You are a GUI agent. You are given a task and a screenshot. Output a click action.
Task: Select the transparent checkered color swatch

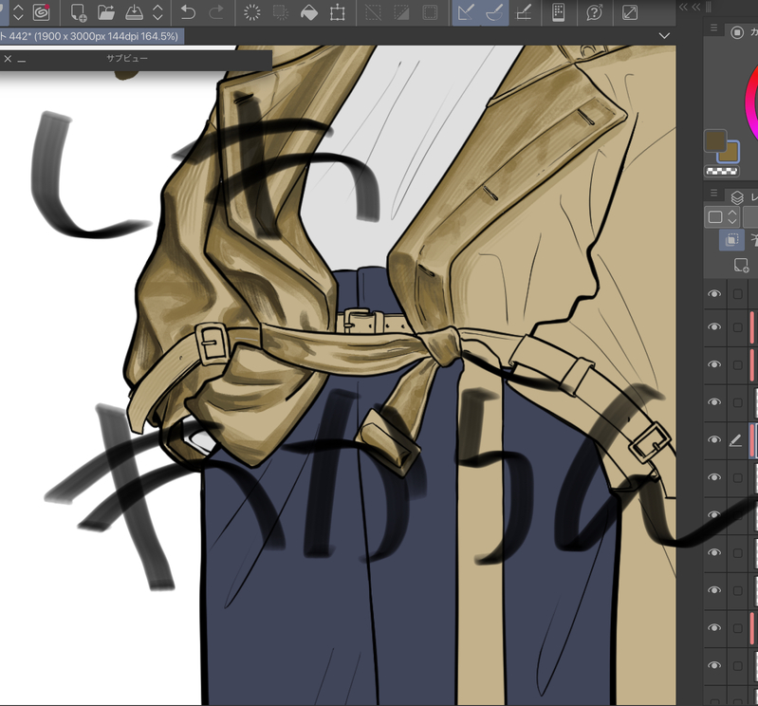(722, 171)
